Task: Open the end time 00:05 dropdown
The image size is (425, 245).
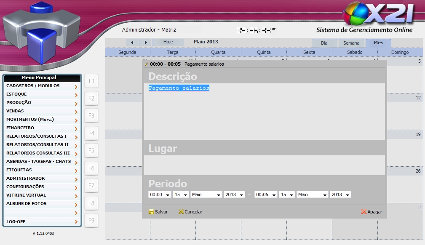Action: (x=266, y=195)
